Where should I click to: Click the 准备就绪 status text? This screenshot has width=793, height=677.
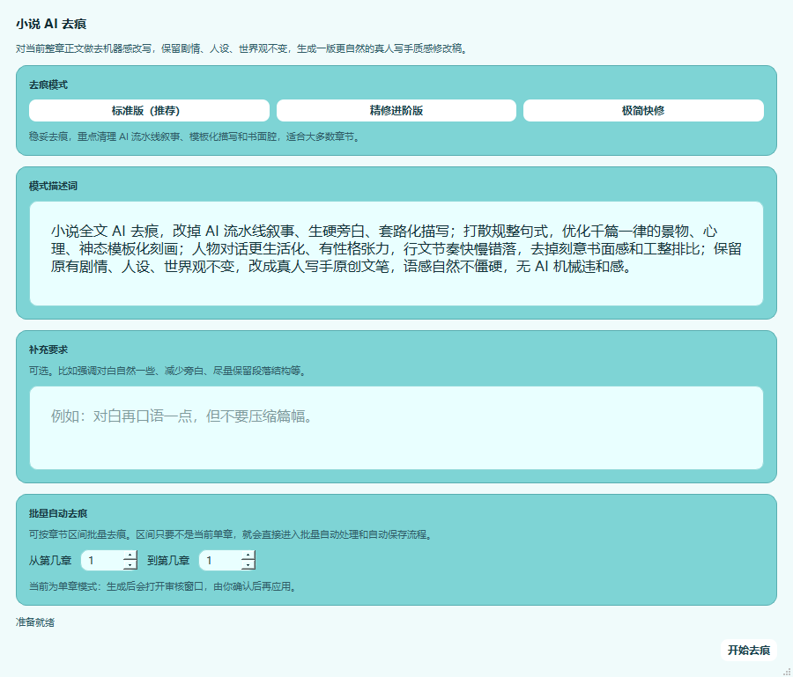coord(35,622)
